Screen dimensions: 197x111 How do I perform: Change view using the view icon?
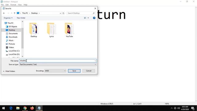pyautogui.click(x=85, y=18)
